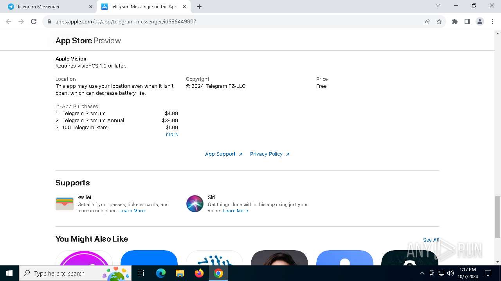View site information lock icon
The image size is (501, 281).
[x=49, y=21]
